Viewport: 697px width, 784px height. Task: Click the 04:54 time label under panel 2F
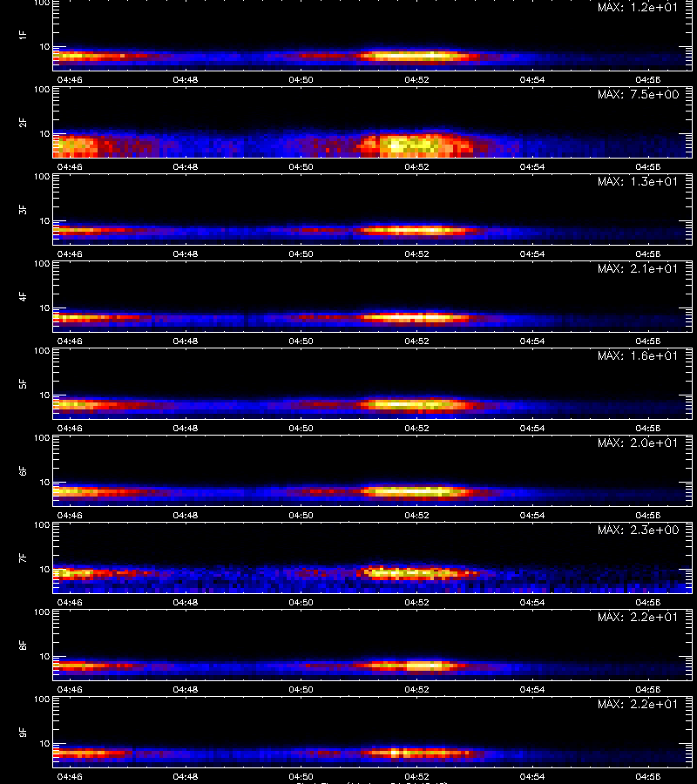[532, 166]
